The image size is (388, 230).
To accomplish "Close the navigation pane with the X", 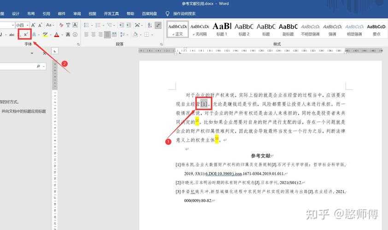I will pyautogui.click(x=44, y=53).
